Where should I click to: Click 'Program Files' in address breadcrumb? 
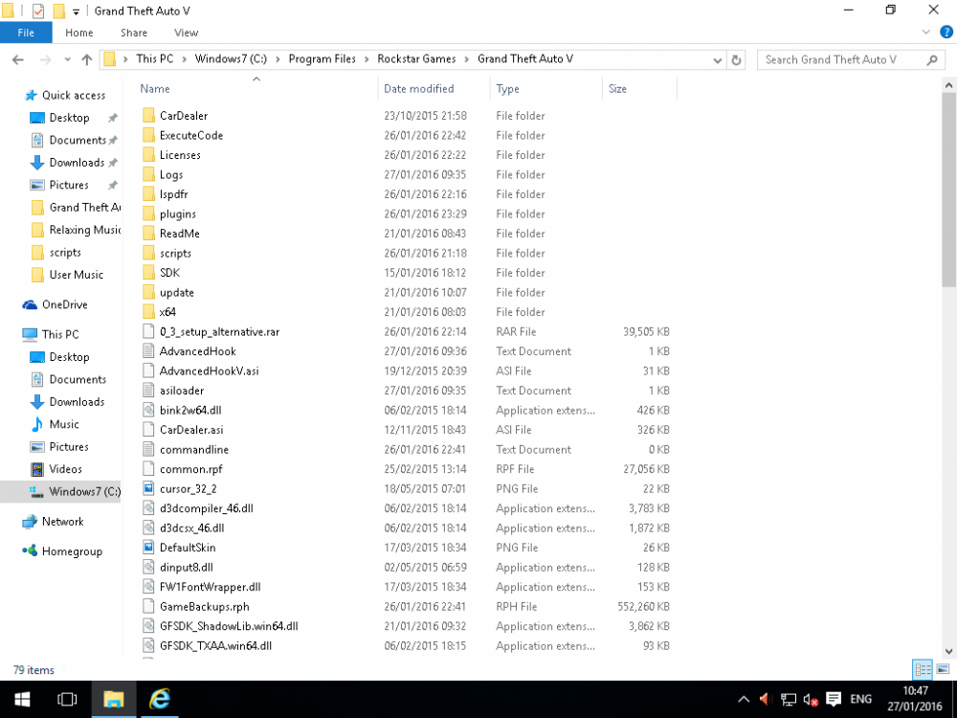[x=322, y=59]
